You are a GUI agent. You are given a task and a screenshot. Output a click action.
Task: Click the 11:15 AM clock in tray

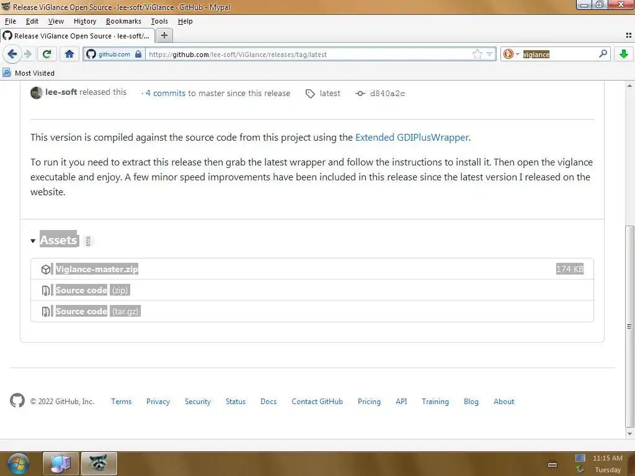608,458
